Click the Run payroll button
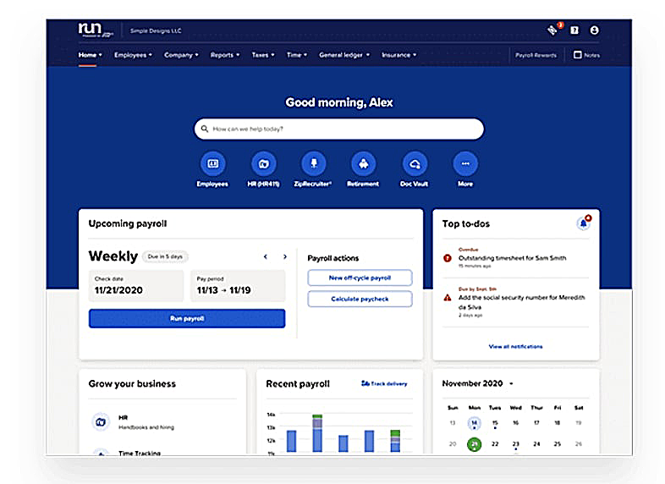 point(187,318)
